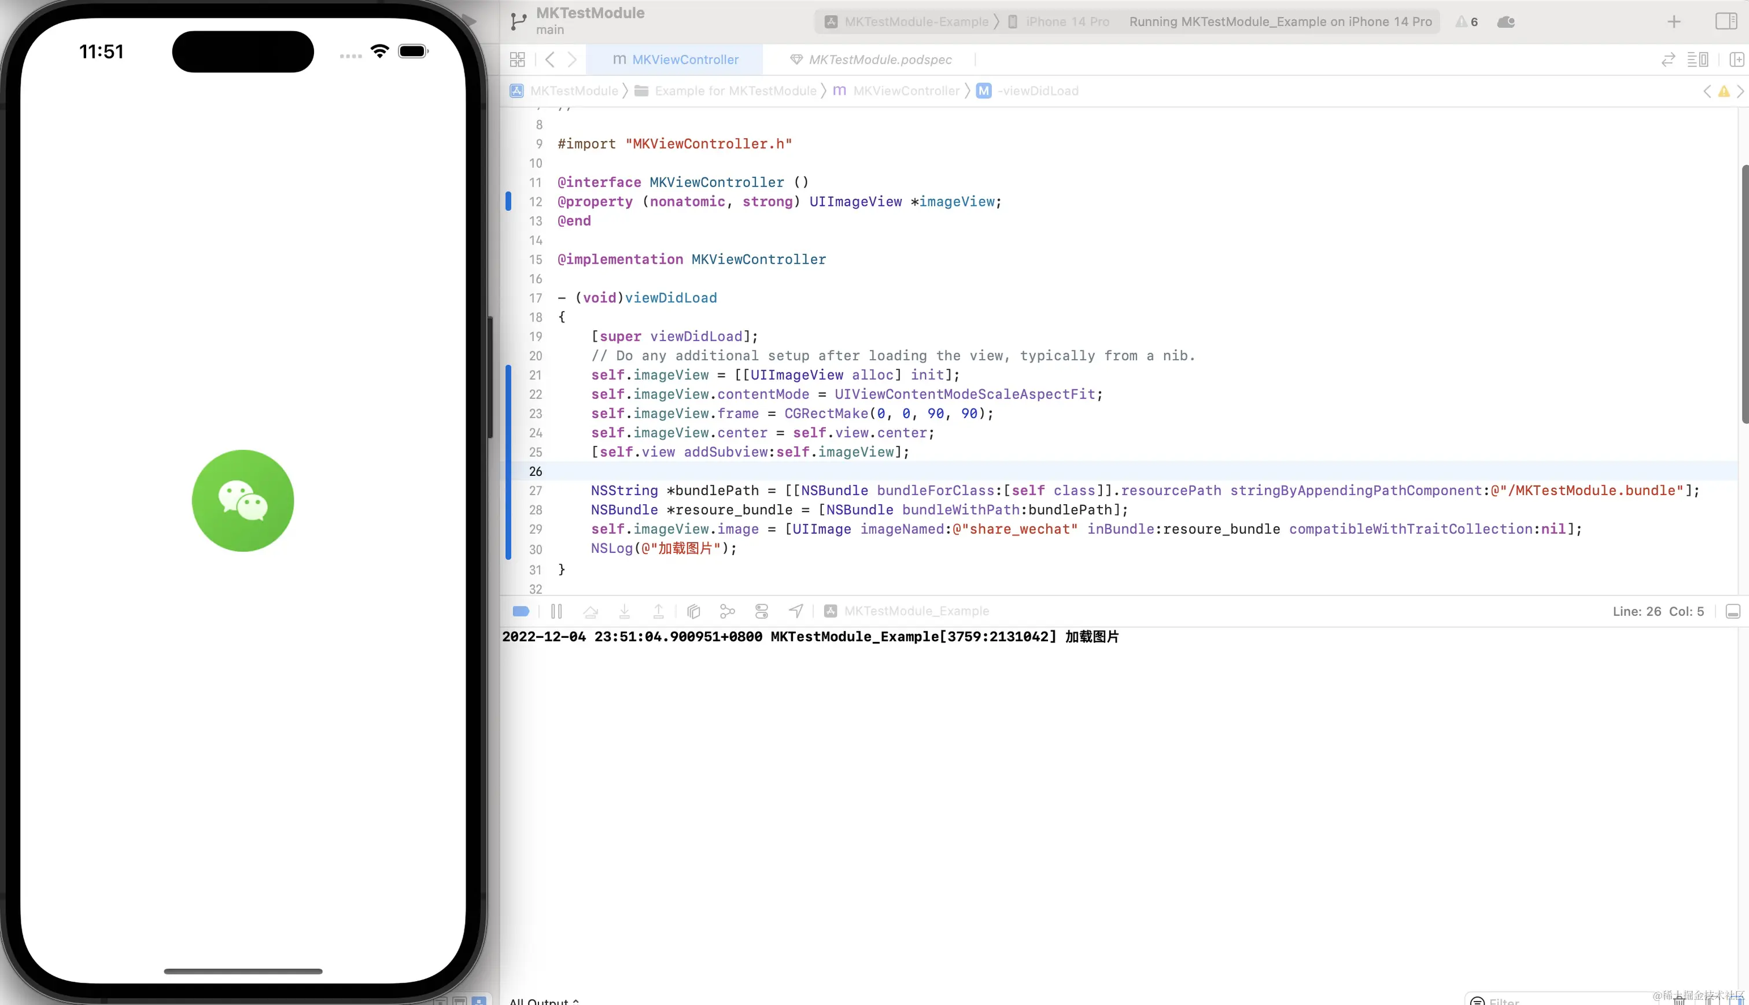Screen dimensions: 1749x1005
Task: Toggle the inspectors panel
Action: tap(1725, 21)
